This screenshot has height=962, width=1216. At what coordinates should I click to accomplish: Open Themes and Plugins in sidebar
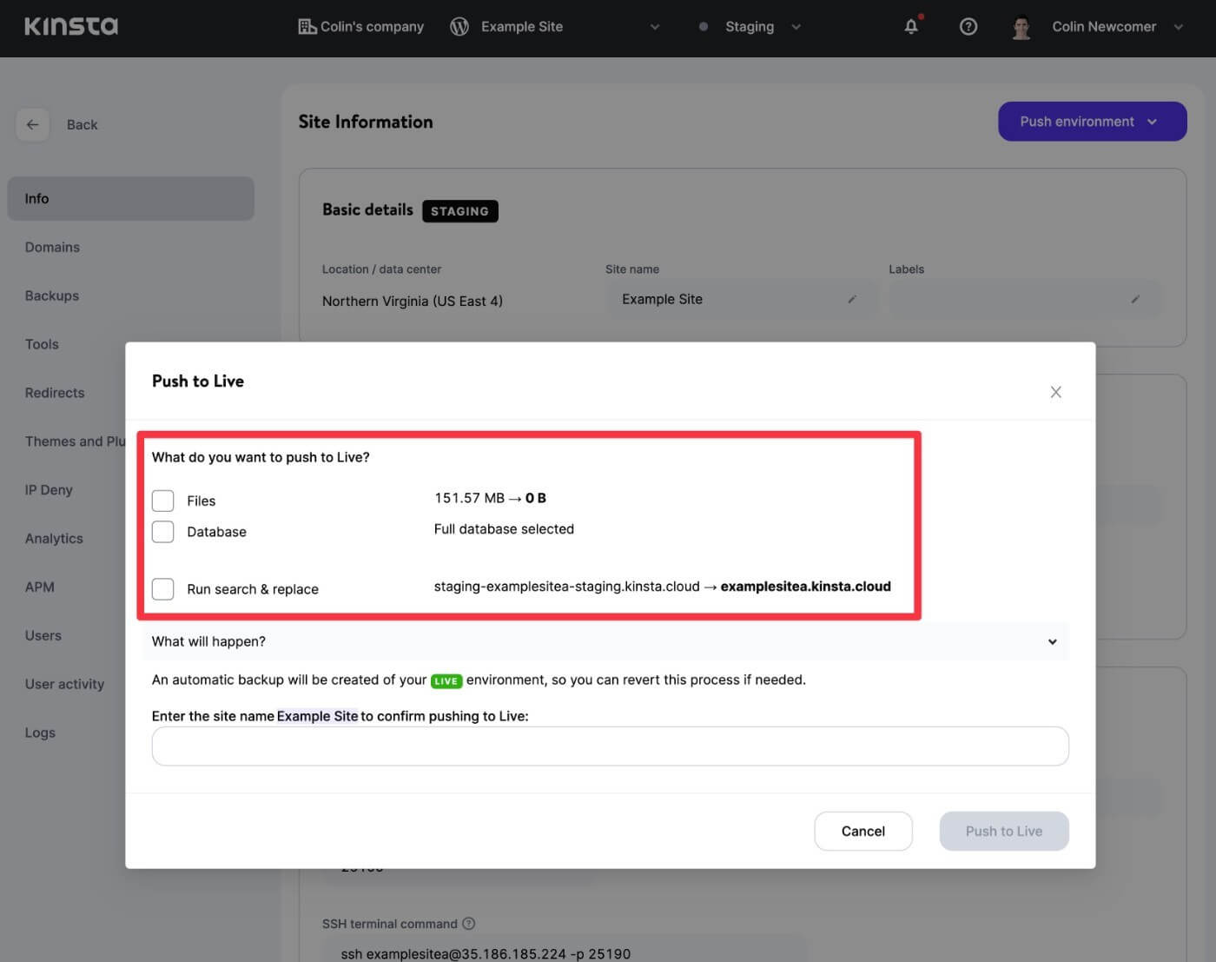(x=76, y=441)
